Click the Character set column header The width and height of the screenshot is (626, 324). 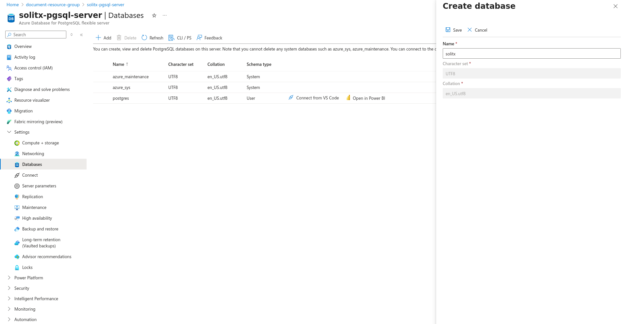[x=181, y=65]
